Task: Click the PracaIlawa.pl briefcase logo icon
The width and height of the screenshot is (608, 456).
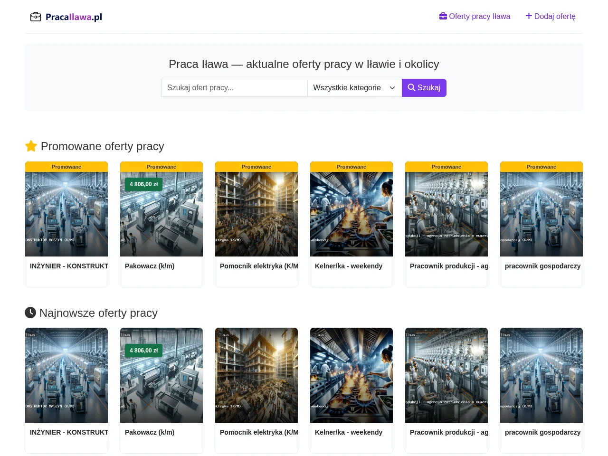Action: click(36, 17)
